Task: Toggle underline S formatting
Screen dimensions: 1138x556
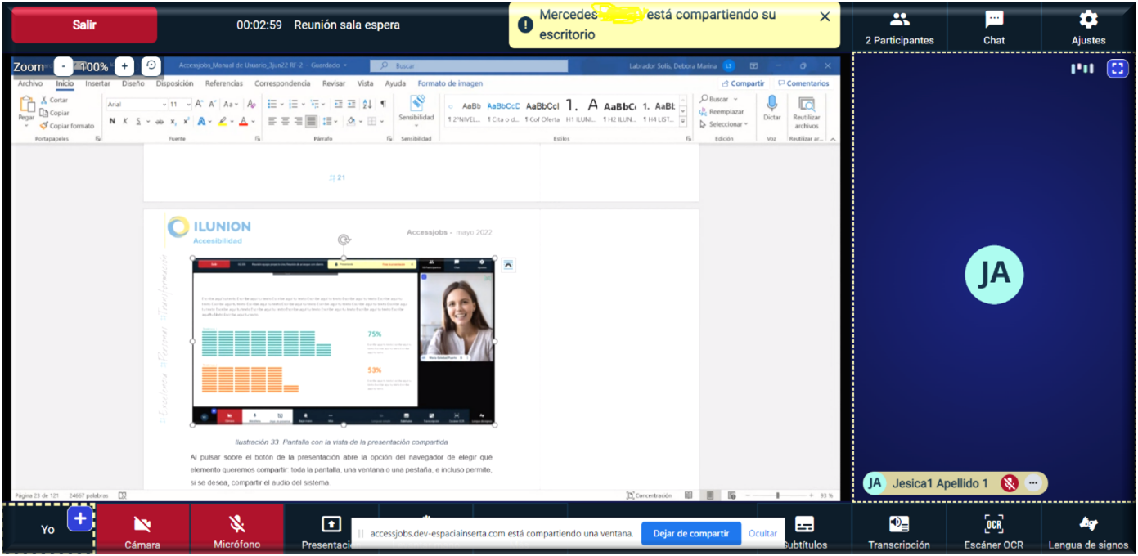Action: tap(137, 121)
